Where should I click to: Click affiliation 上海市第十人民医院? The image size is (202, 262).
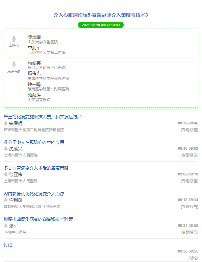(x=21, y=181)
